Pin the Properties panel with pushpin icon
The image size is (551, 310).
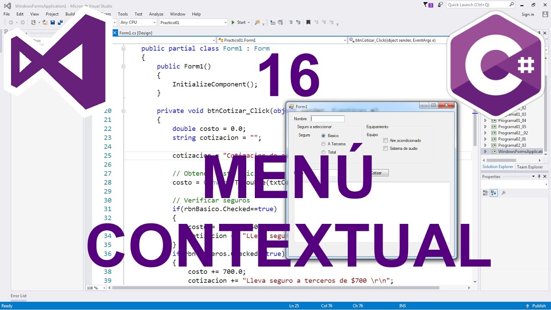point(539,177)
